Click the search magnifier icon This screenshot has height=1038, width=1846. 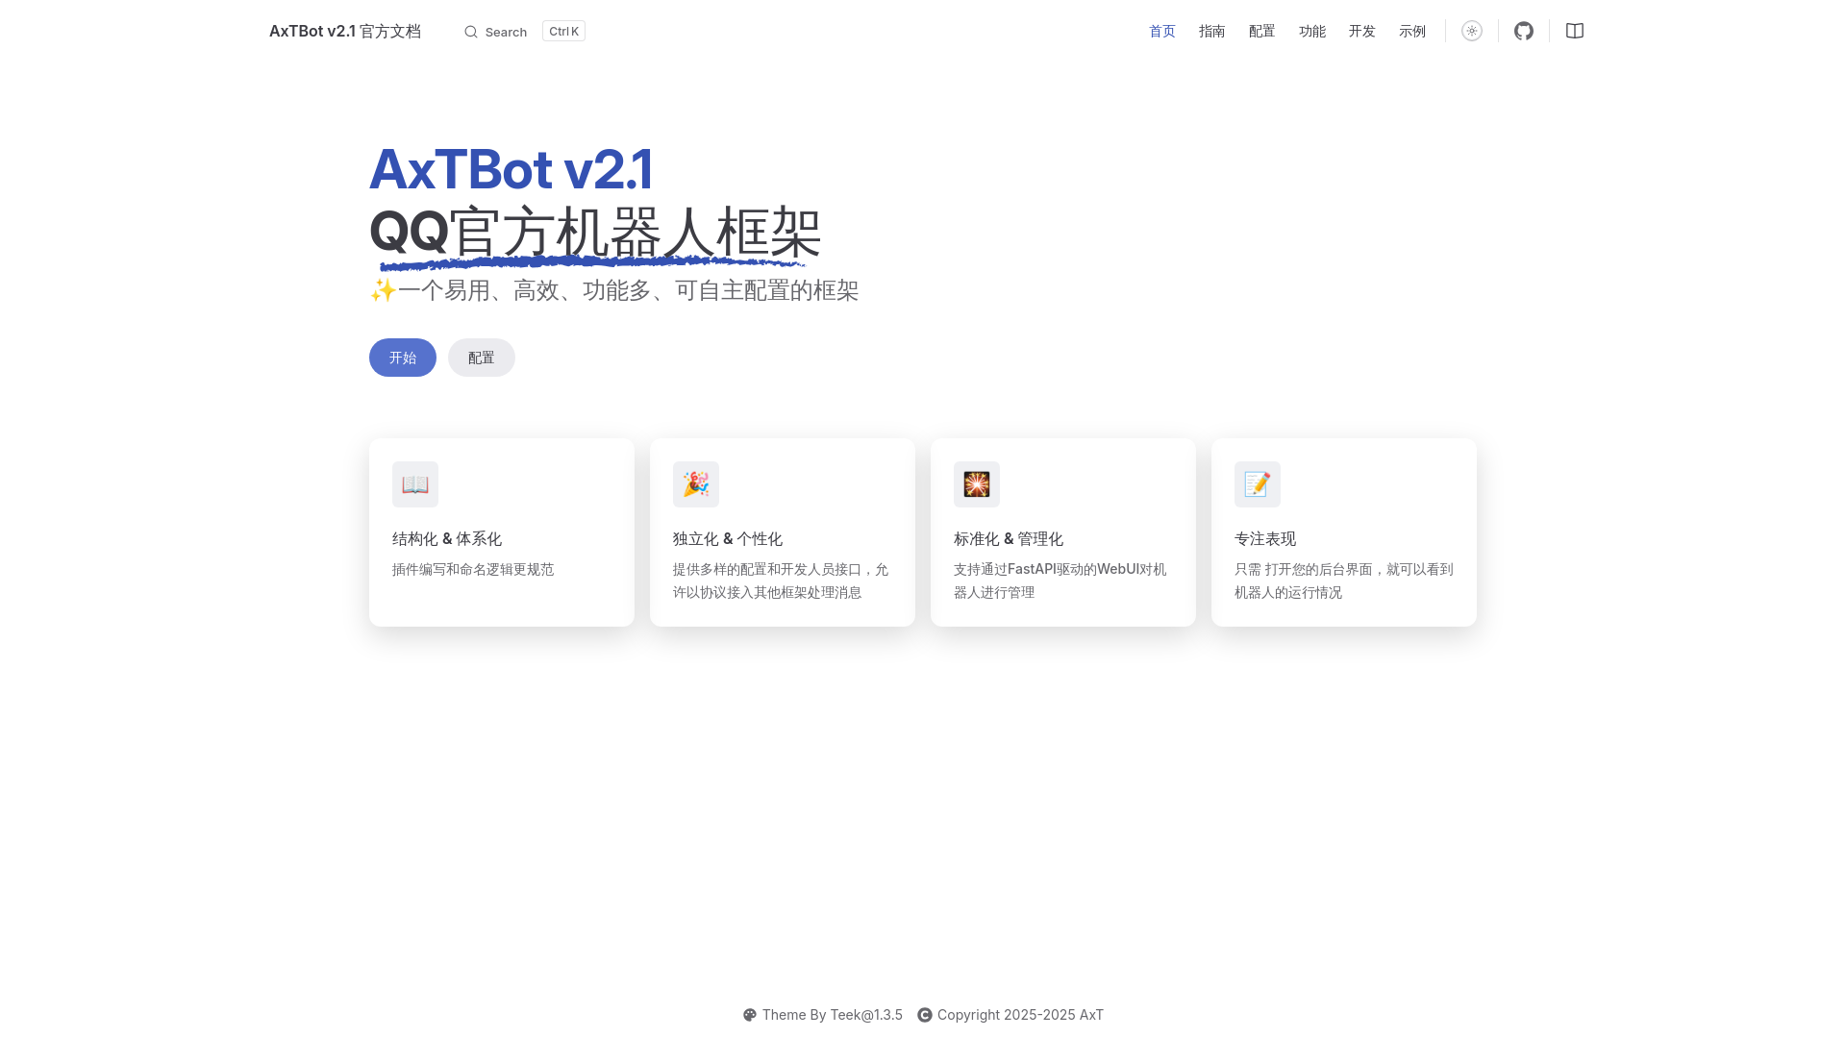pos(471,32)
